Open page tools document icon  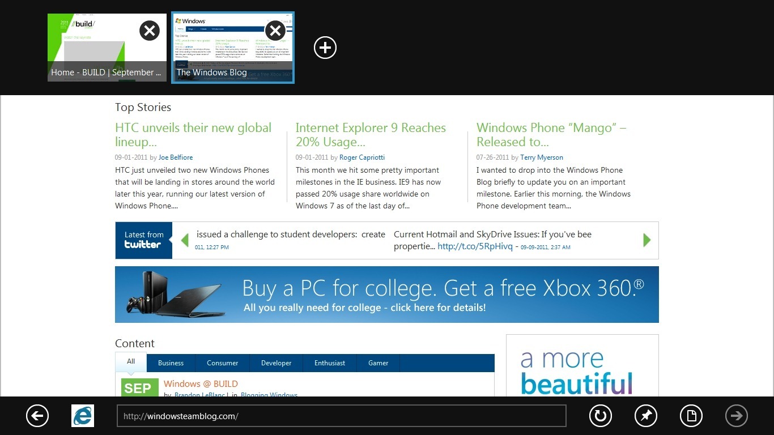691,416
